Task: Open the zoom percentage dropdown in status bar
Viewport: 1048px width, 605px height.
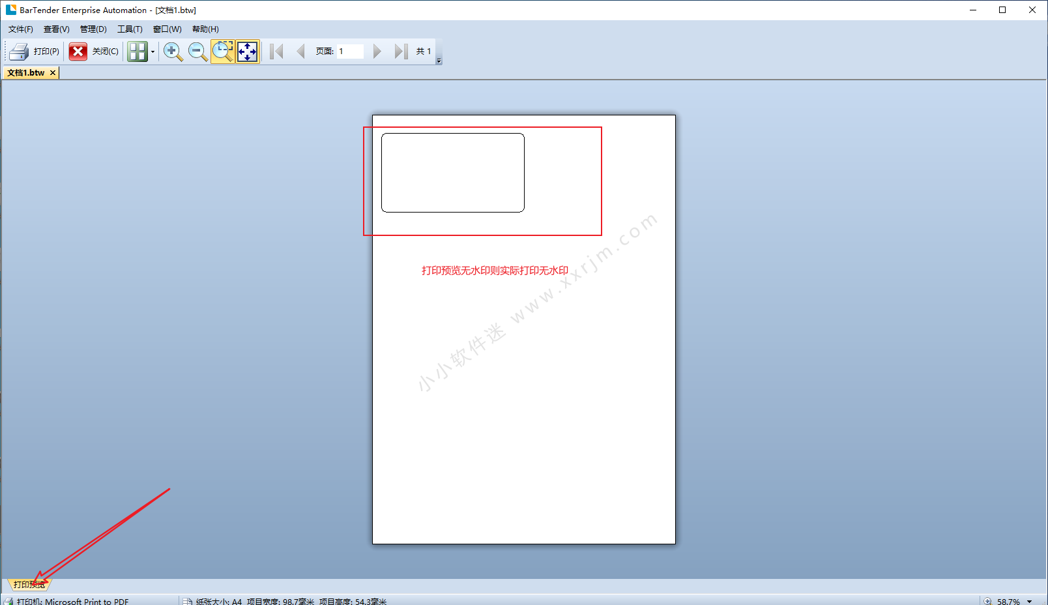Action: click(x=1030, y=601)
